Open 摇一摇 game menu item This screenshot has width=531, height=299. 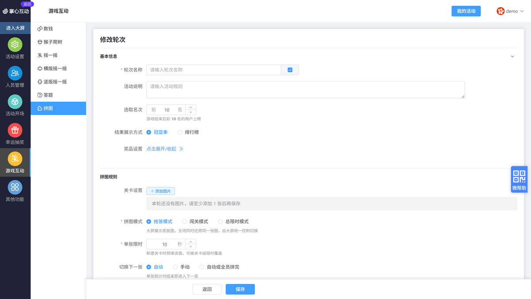click(58, 55)
